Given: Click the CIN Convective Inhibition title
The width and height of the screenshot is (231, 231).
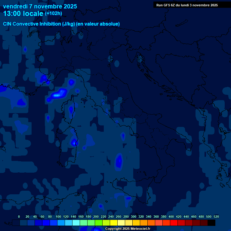Looking at the screenshot, I should (x=61, y=24).
